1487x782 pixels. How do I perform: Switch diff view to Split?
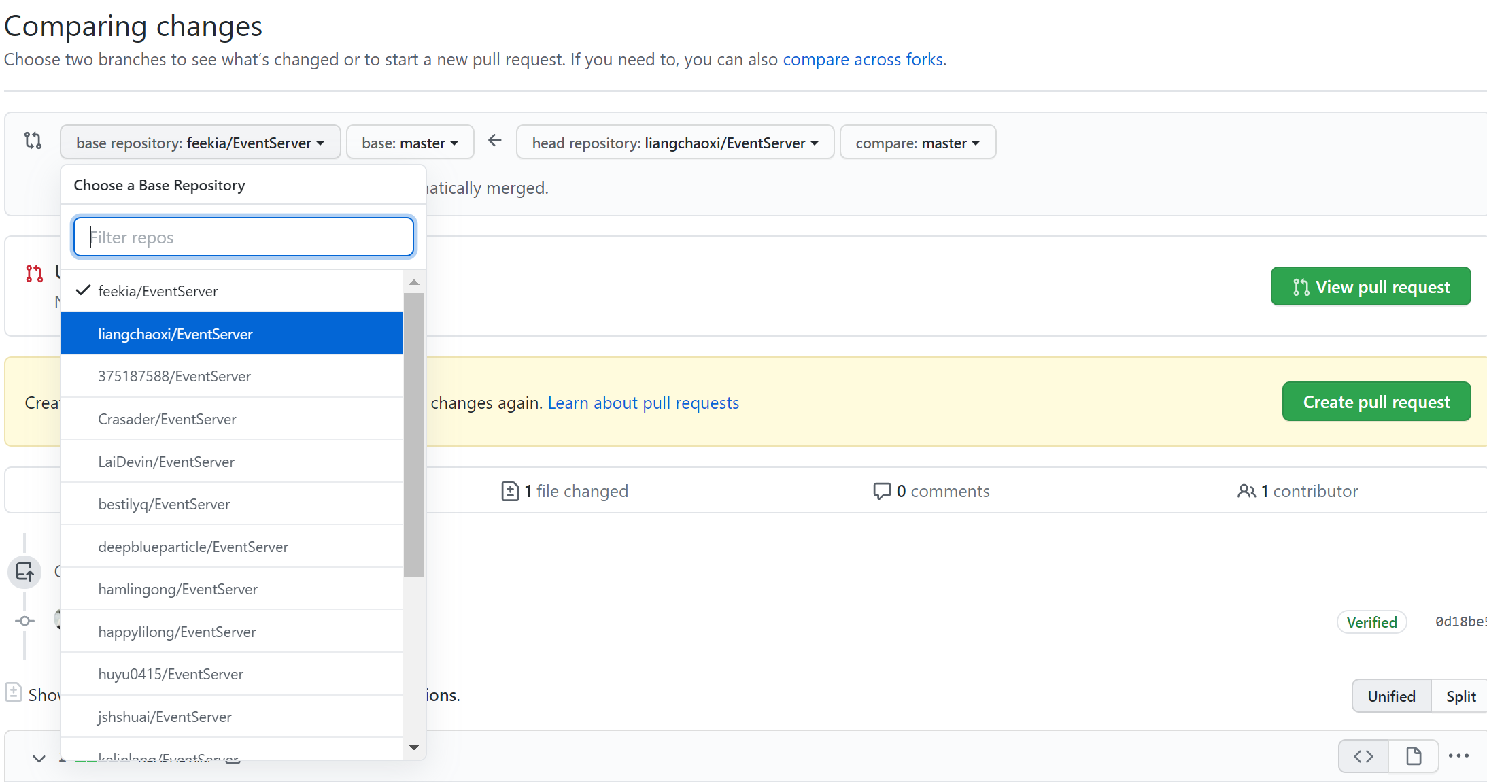(x=1460, y=696)
